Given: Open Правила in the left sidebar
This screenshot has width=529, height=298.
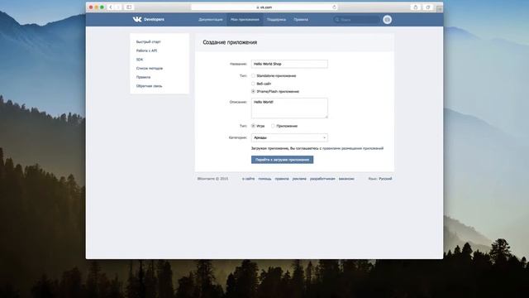Looking at the screenshot, I should point(143,77).
